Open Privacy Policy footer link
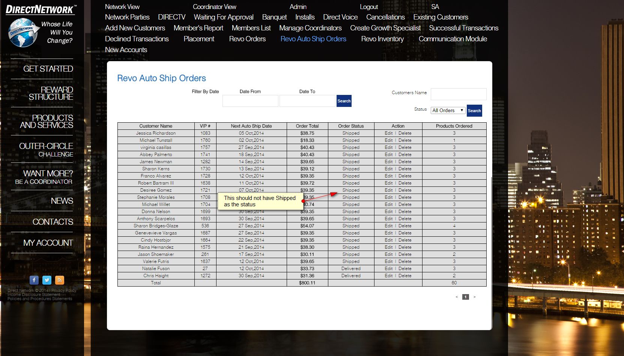This screenshot has width=624, height=356. [x=64, y=290]
